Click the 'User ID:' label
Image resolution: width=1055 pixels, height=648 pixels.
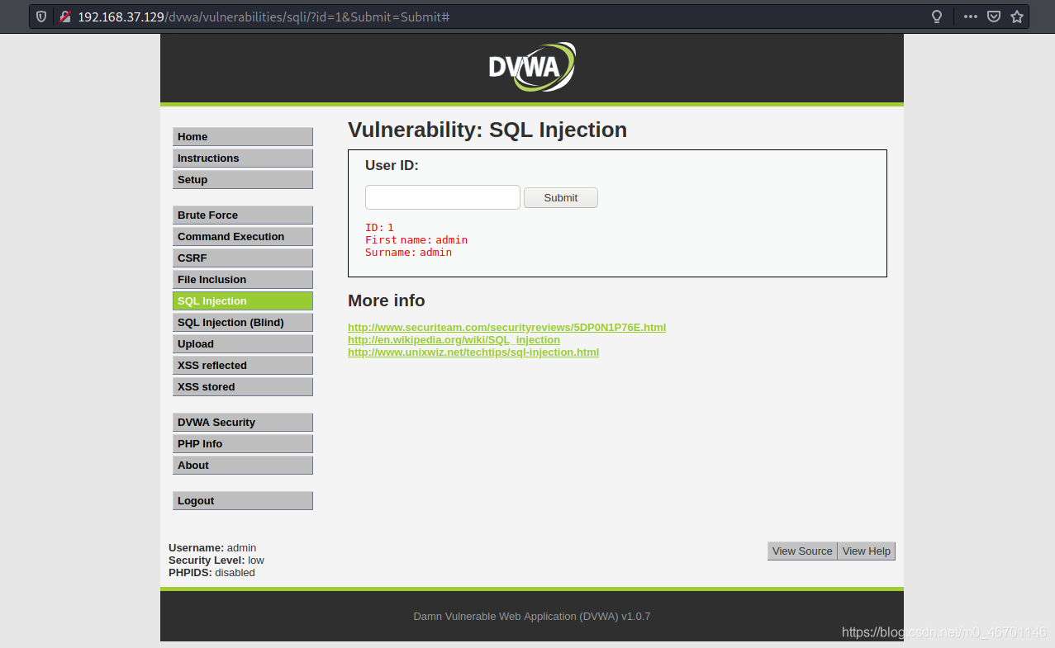pyautogui.click(x=392, y=166)
